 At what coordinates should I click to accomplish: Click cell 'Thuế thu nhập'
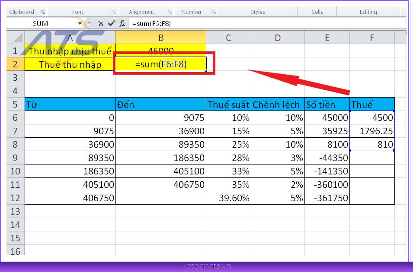pos(70,64)
